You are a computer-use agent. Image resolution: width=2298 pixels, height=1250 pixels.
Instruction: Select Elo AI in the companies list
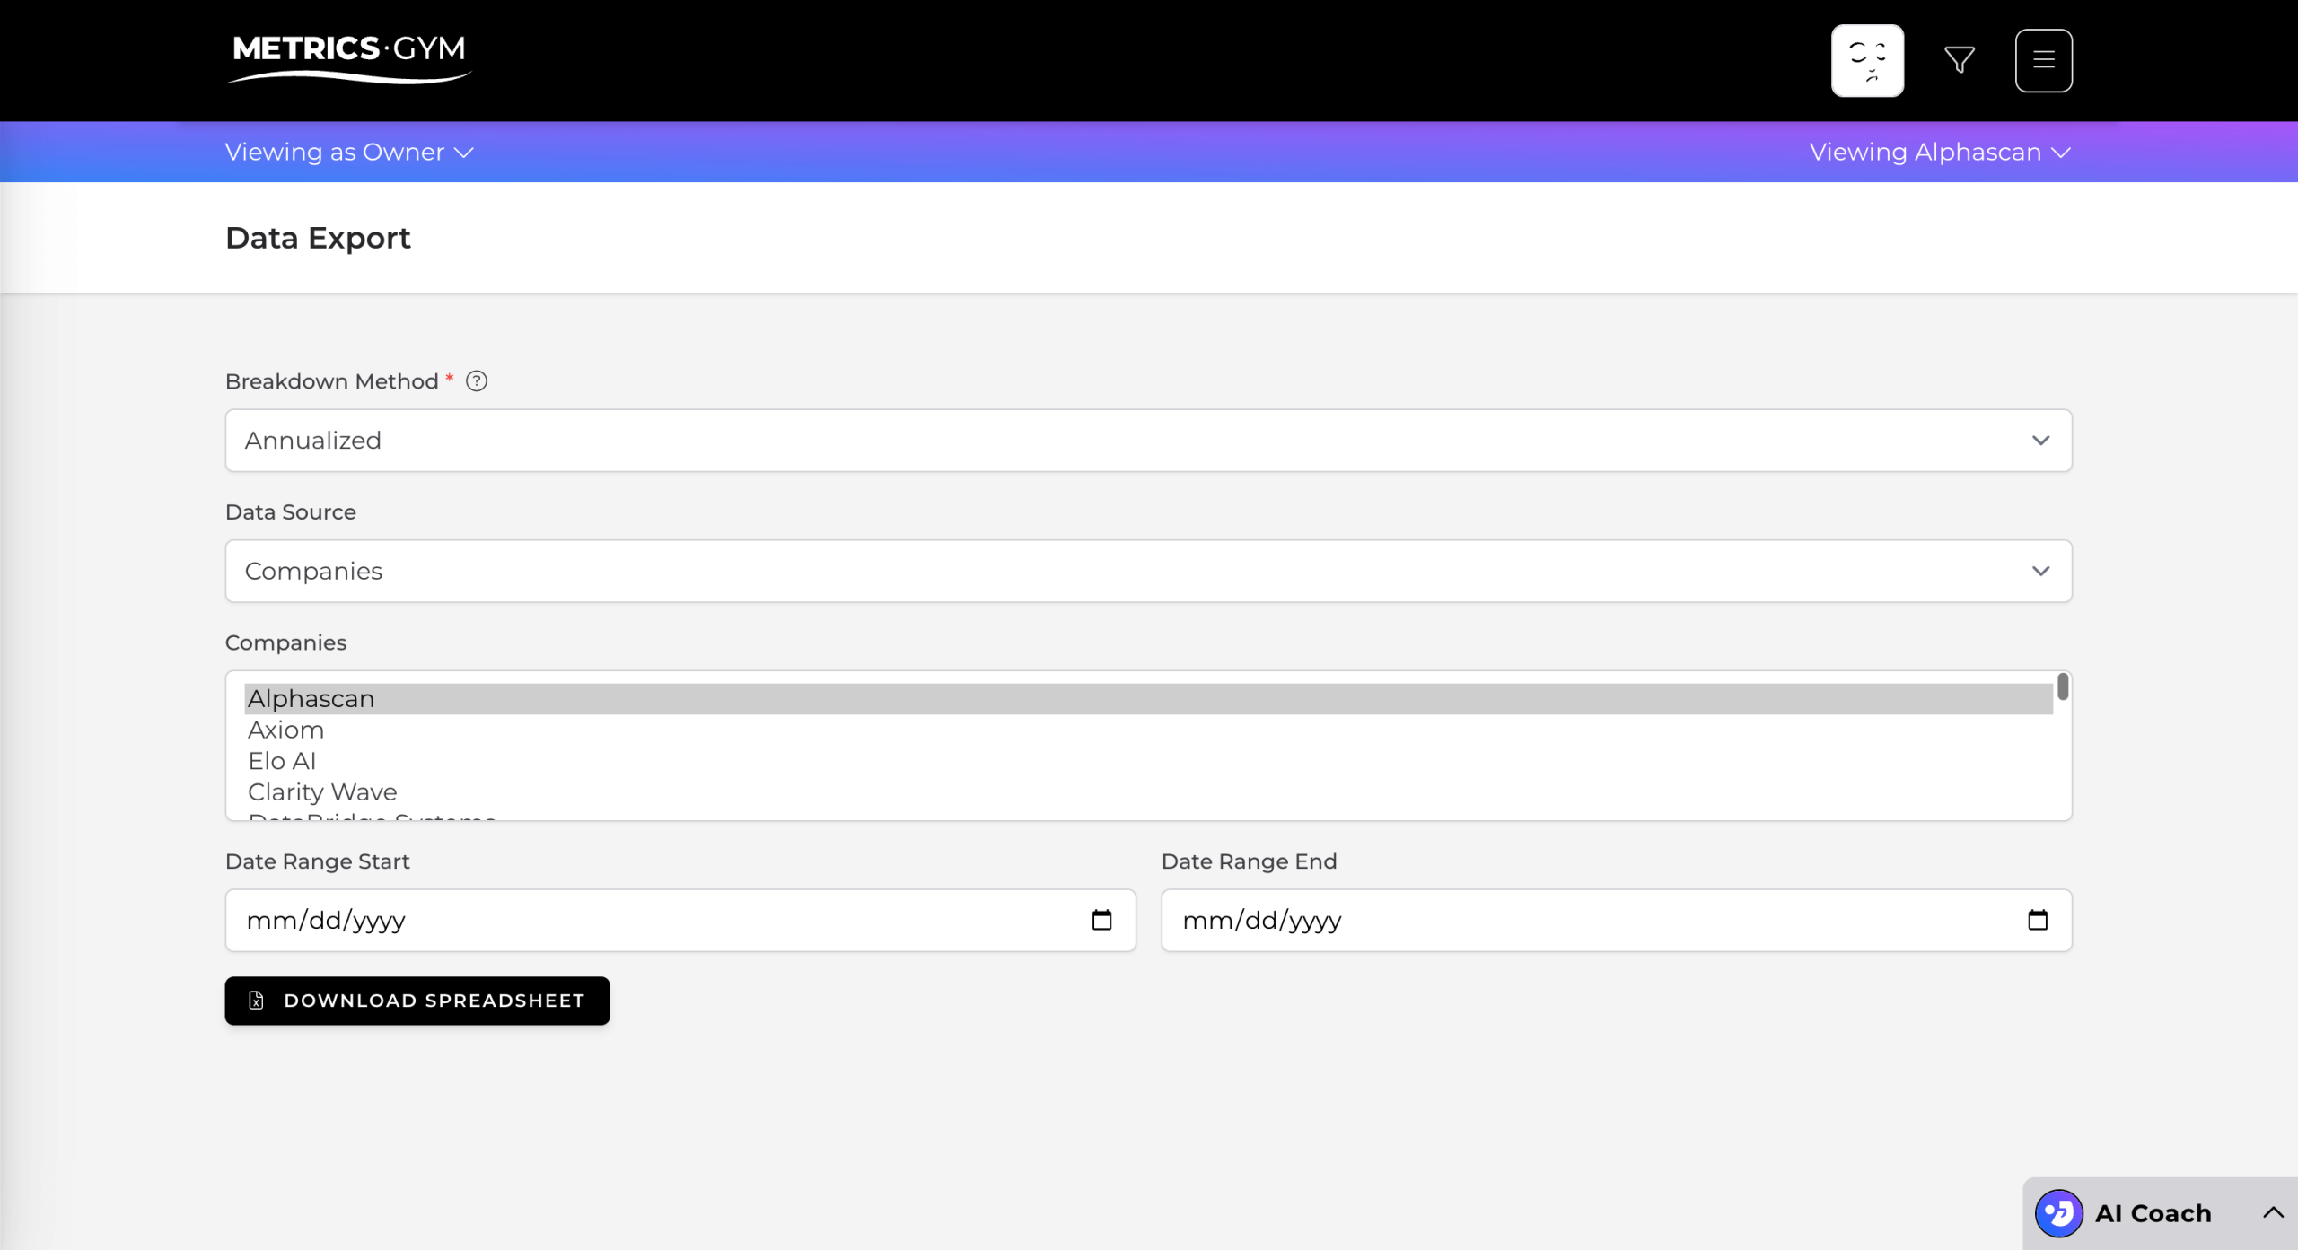(x=282, y=761)
